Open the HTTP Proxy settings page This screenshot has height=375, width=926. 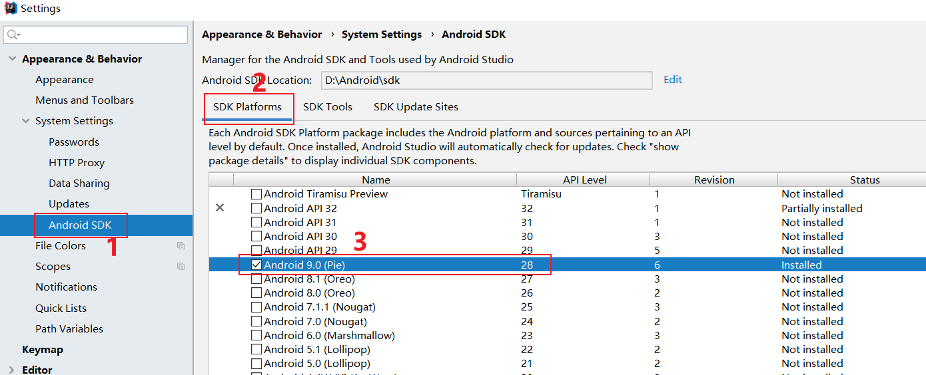[77, 163]
